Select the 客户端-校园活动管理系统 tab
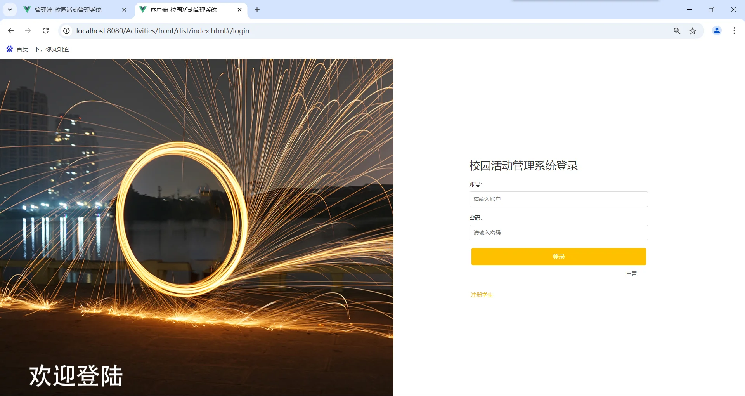The width and height of the screenshot is (745, 396). [x=182, y=10]
